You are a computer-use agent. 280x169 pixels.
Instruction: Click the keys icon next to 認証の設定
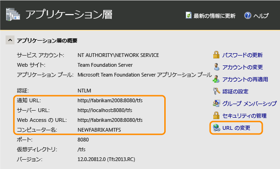tap(217, 91)
